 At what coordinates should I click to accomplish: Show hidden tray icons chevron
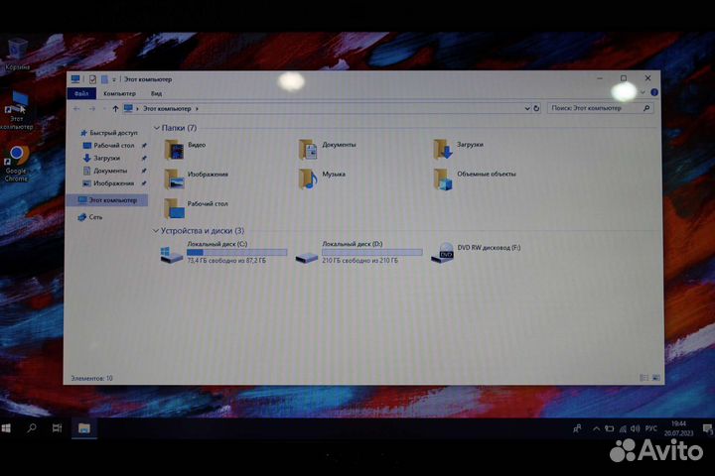pos(596,428)
